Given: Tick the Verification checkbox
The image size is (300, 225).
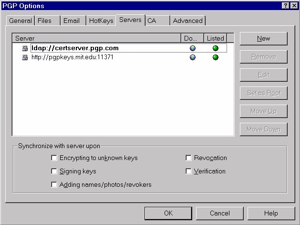Looking at the screenshot, I should click(x=188, y=171).
